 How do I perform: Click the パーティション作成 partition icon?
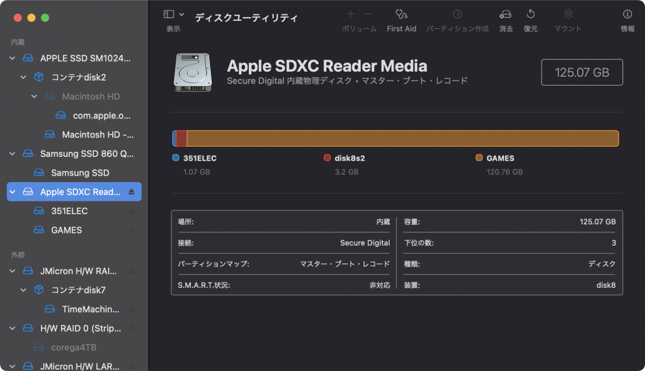pos(457,14)
